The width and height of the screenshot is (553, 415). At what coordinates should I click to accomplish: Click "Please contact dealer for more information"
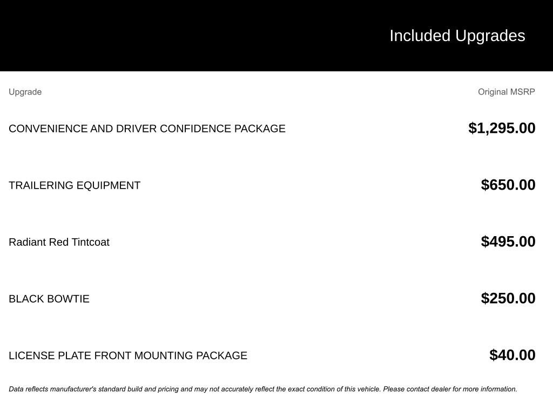pyautogui.click(x=450, y=389)
